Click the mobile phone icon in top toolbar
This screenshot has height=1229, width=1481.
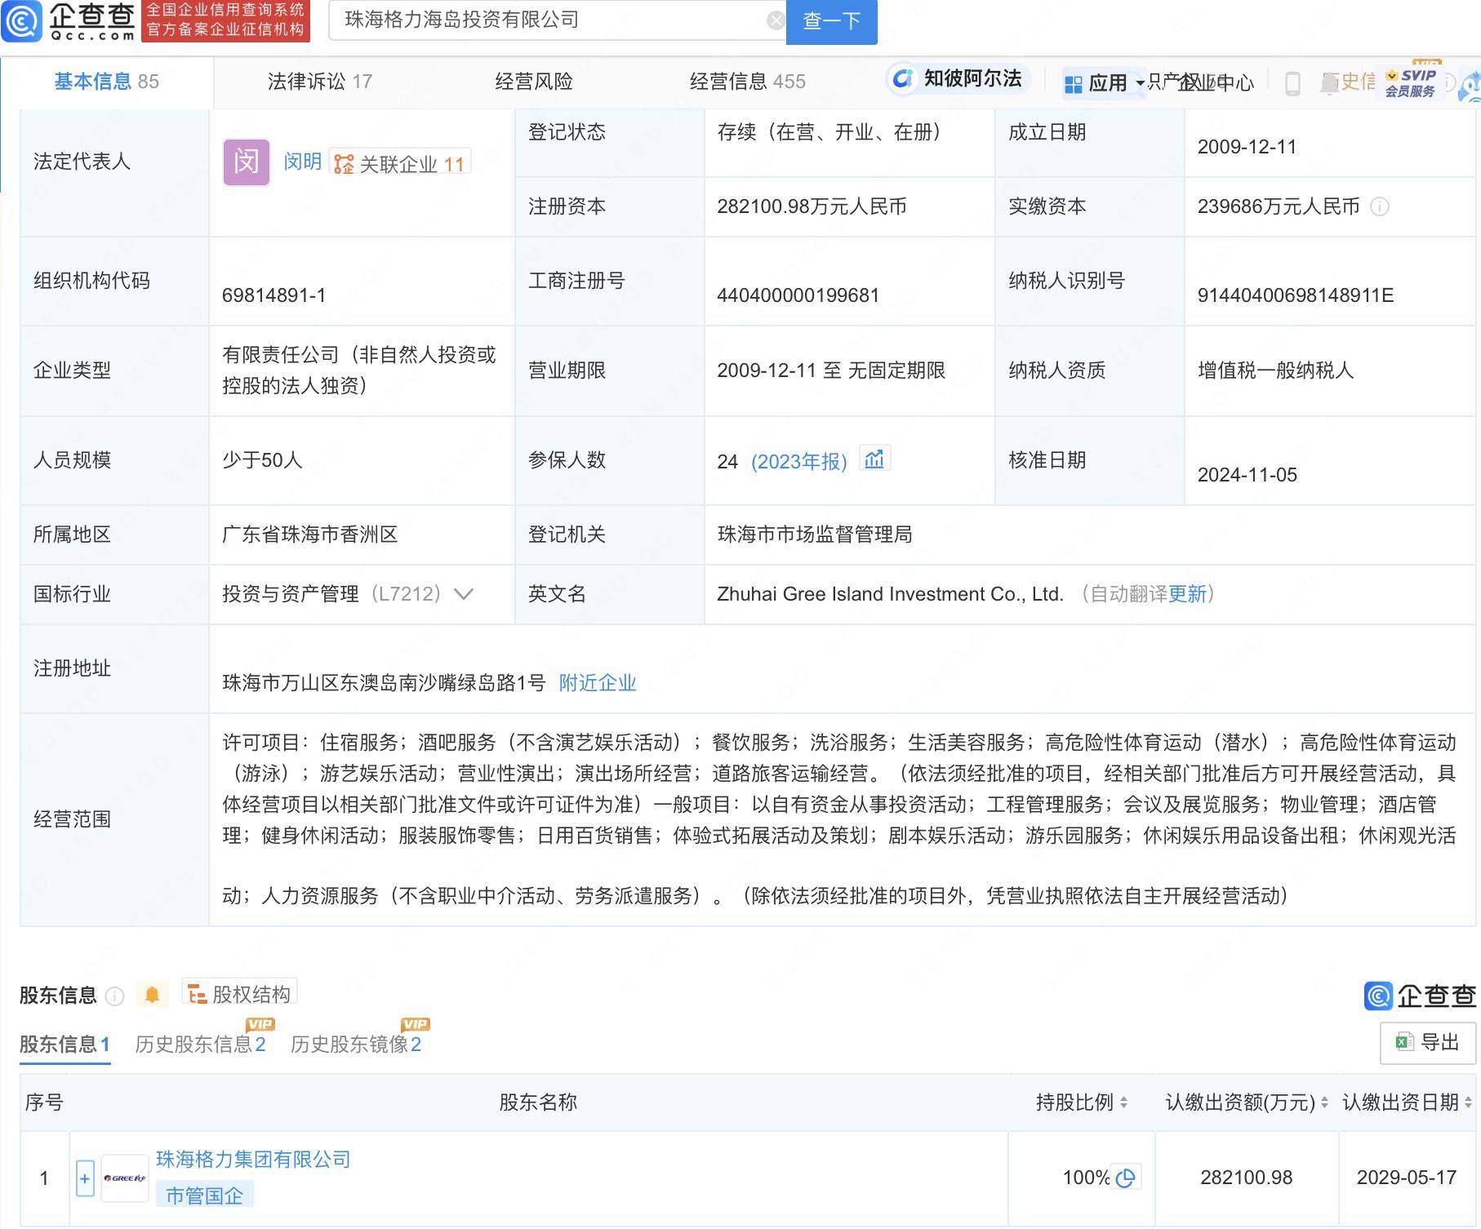[x=1292, y=82]
